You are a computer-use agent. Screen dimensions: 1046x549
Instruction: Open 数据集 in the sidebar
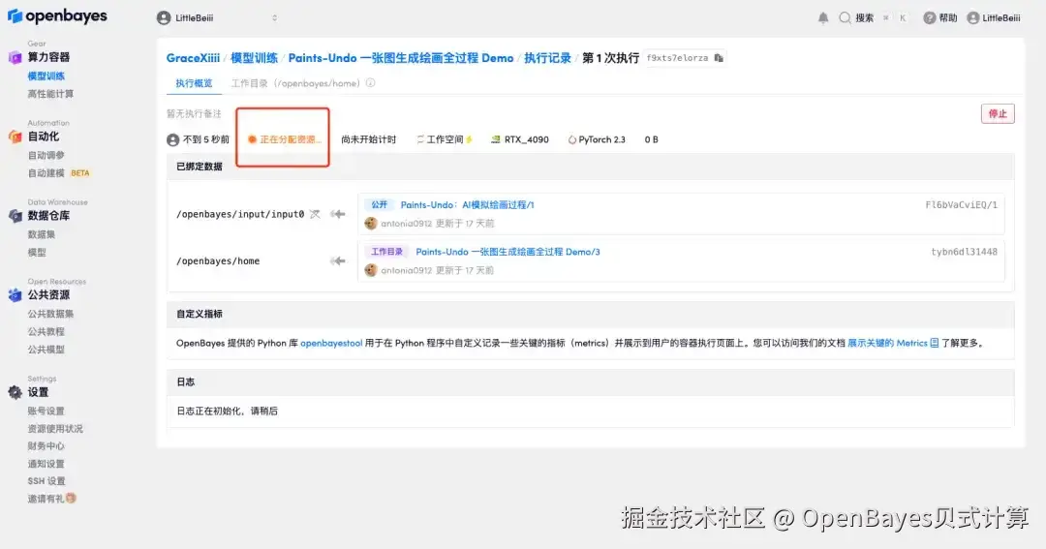42,234
